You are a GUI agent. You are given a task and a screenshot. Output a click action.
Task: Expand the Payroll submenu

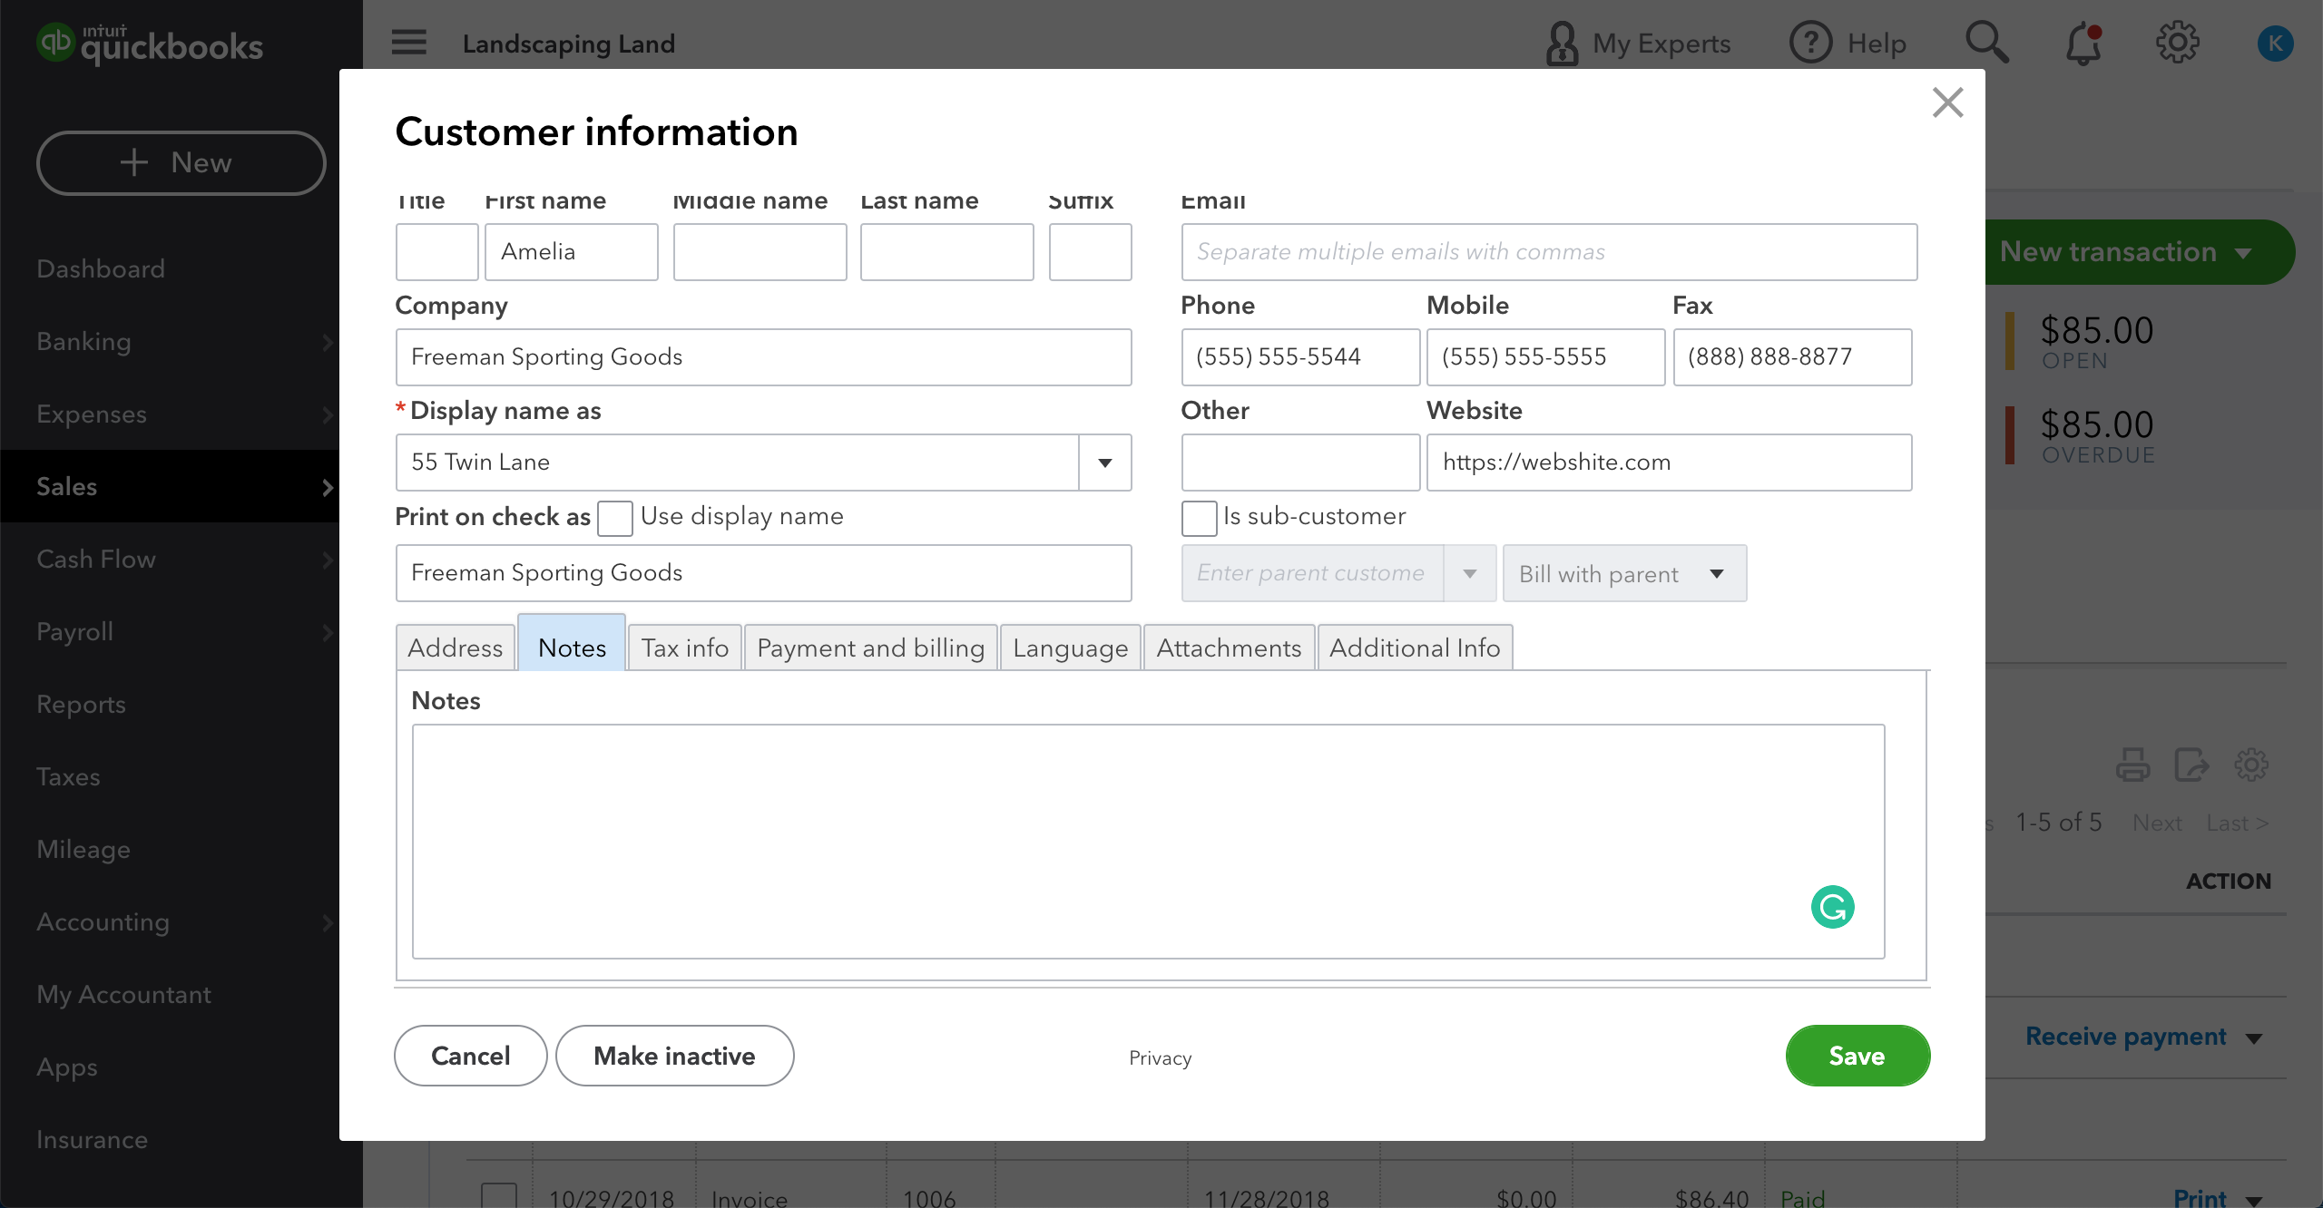328,632
